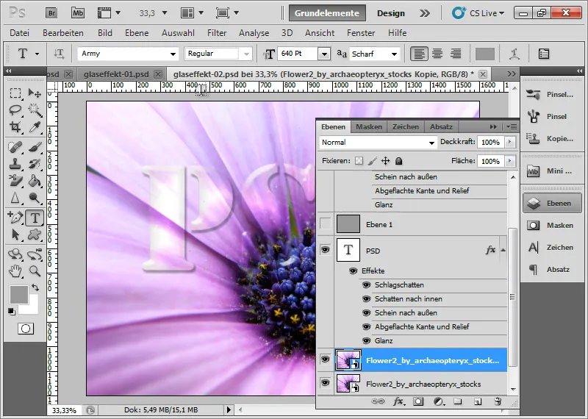
Task: Switch to the glaseffekt-01.psd document tab
Action: pos(116,74)
